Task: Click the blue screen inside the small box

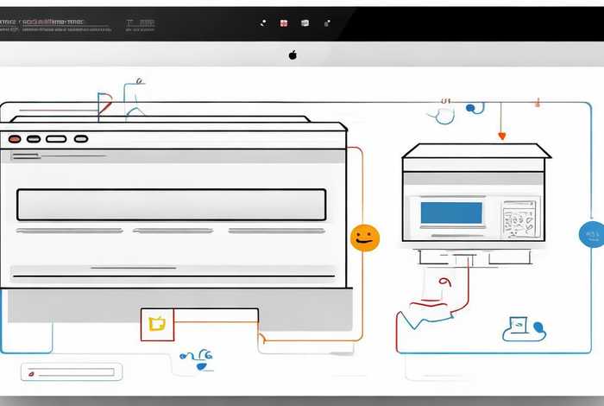Action: coord(450,213)
